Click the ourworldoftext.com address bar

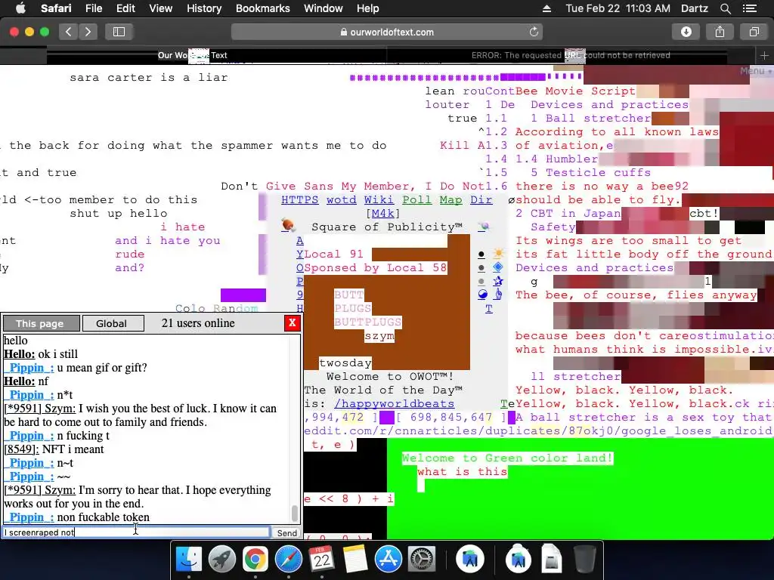tap(387, 32)
